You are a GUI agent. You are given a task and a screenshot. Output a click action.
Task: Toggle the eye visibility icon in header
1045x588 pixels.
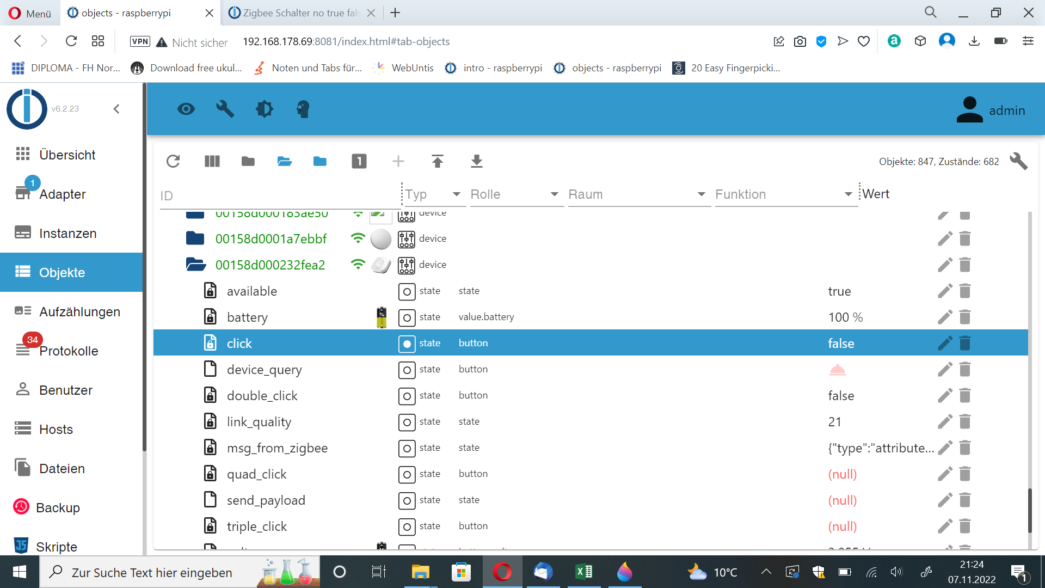click(x=186, y=109)
